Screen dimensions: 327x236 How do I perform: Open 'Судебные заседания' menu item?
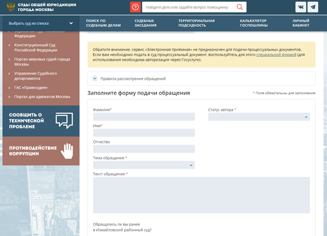click(x=145, y=23)
